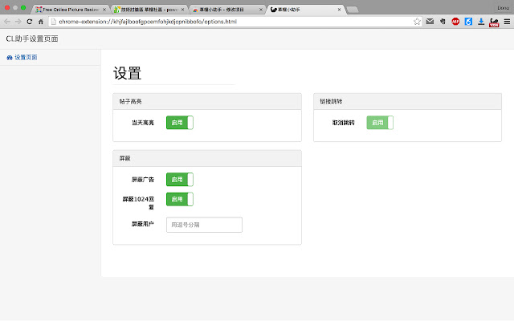The height and width of the screenshot is (321, 514).
Task: Click the small dark extension icon next to mail
Action: tap(443, 22)
